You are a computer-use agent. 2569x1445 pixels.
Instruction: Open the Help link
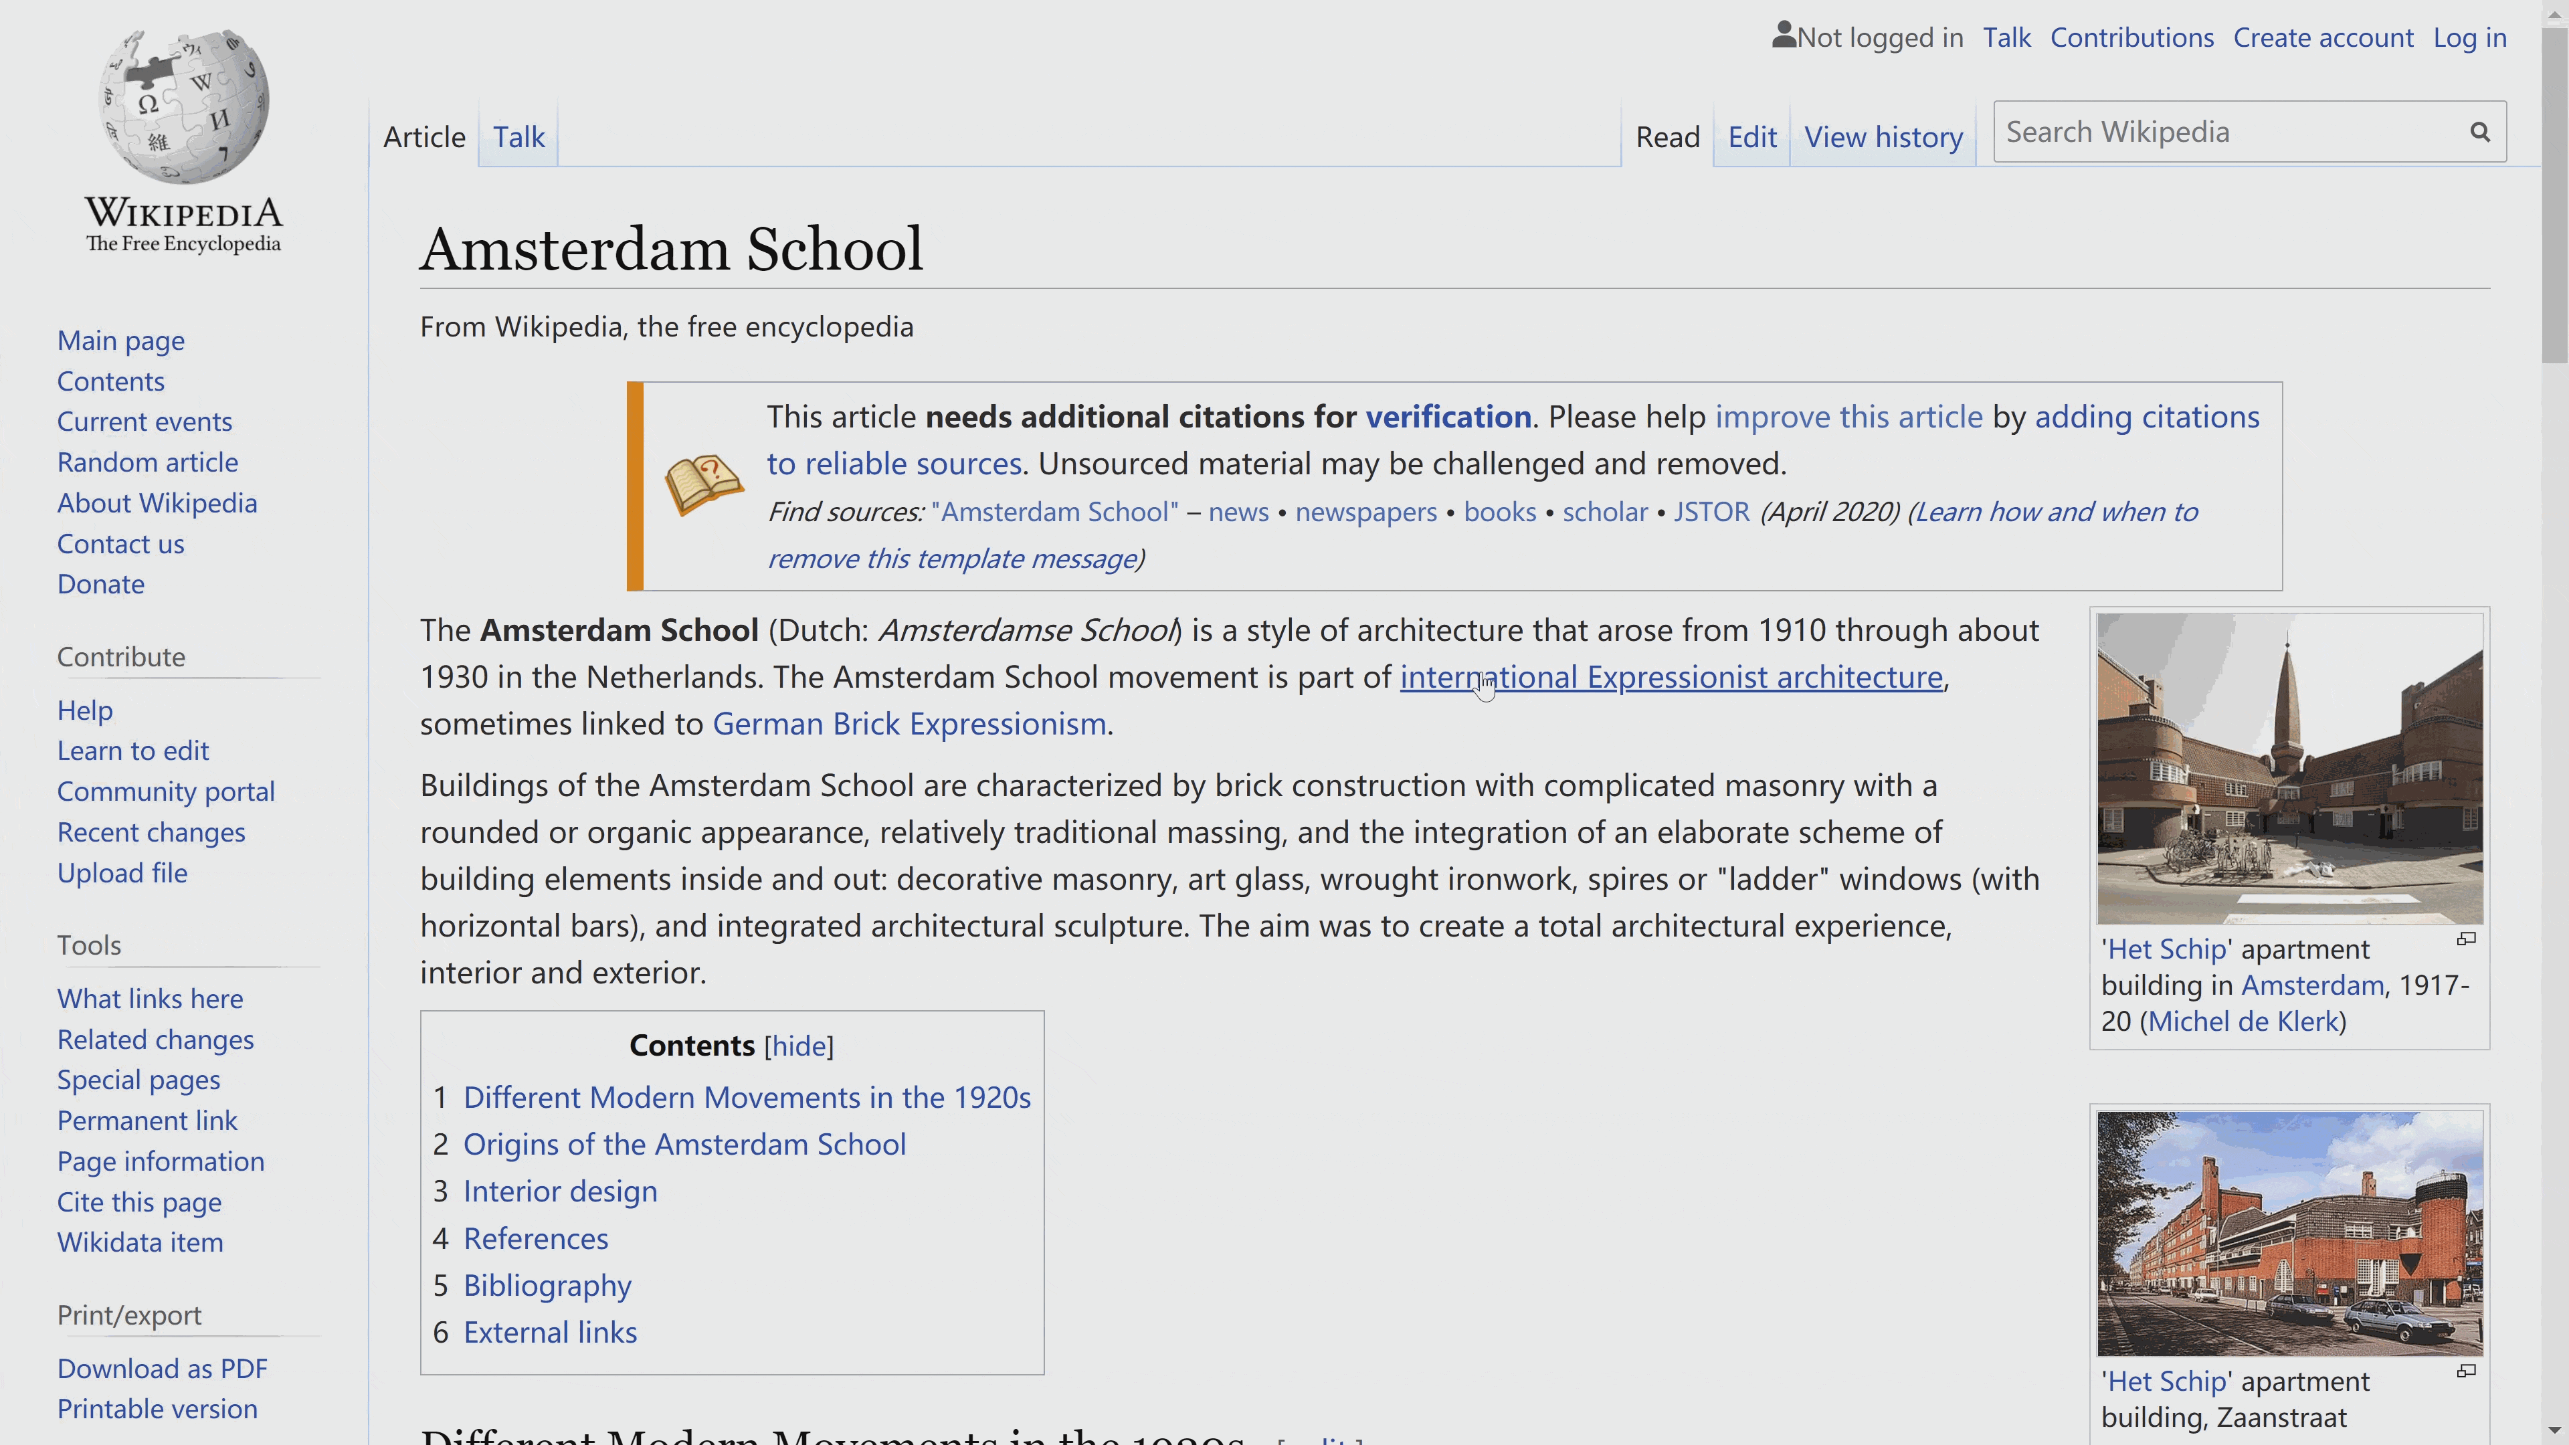tap(85, 711)
